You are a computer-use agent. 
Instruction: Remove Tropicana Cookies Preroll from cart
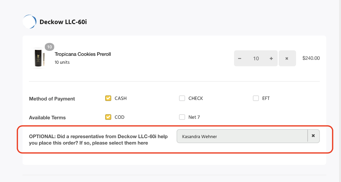point(287,58)
